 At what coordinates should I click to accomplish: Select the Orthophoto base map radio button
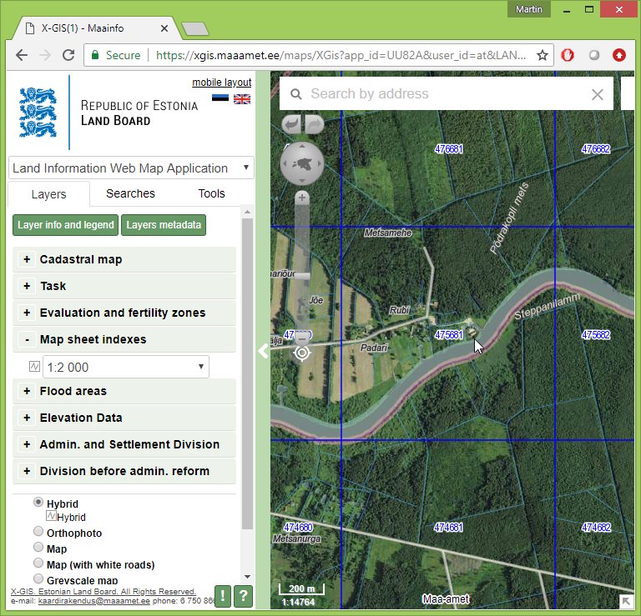(x=38, y=533)
